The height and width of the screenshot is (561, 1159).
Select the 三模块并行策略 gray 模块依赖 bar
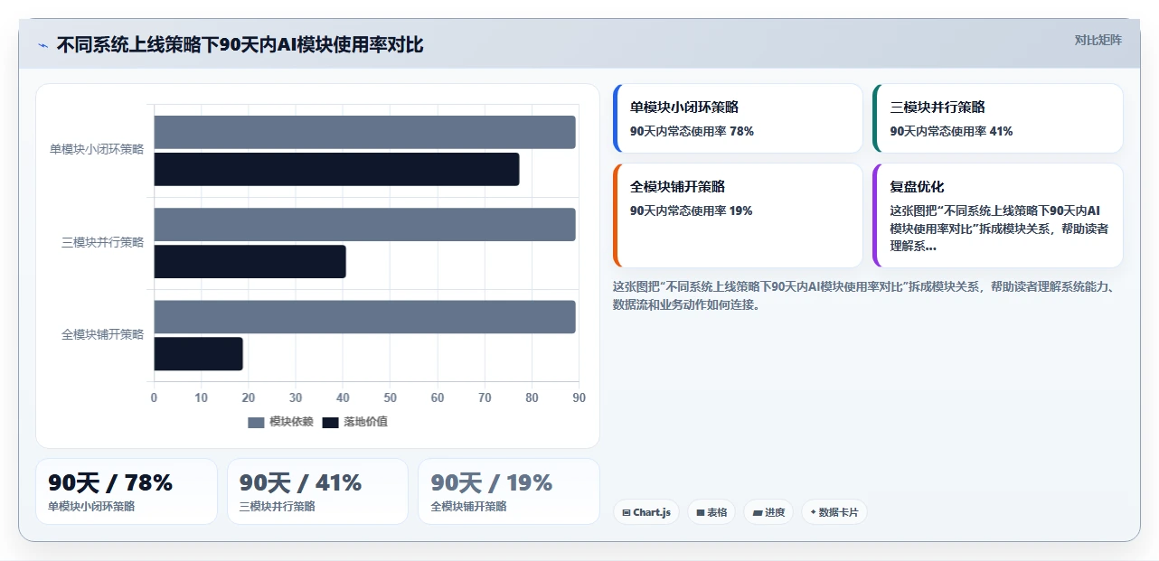tap(364, 225)
